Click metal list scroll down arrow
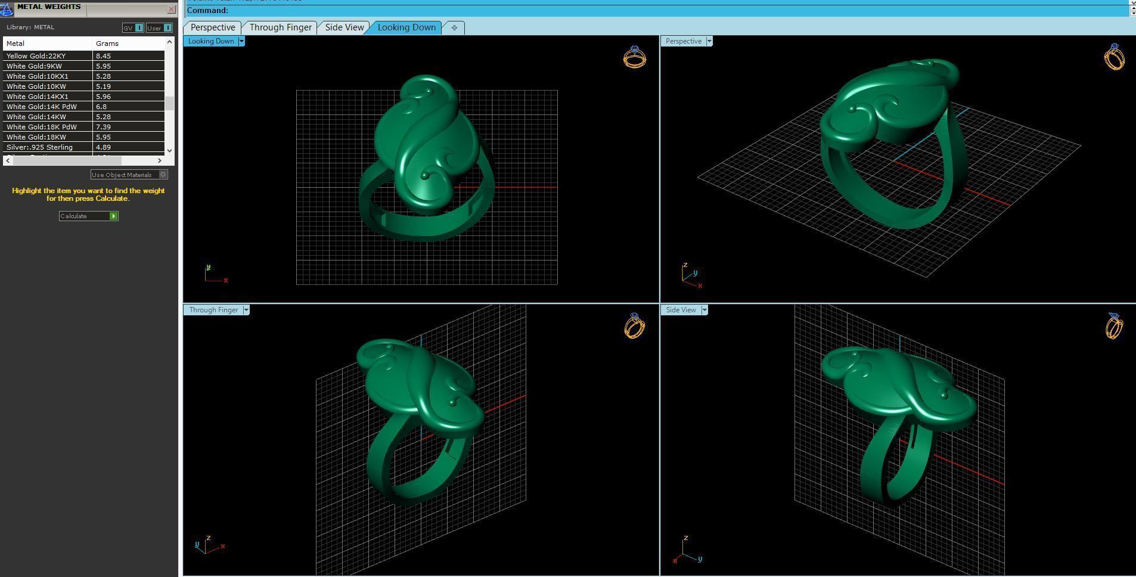 [170, 151]
